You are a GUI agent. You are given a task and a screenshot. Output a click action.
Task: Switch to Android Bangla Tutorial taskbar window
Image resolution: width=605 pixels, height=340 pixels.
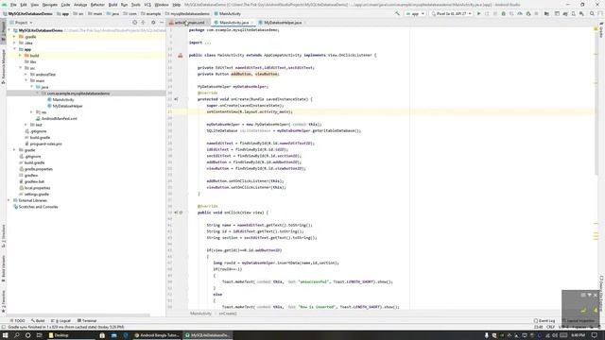157,335
